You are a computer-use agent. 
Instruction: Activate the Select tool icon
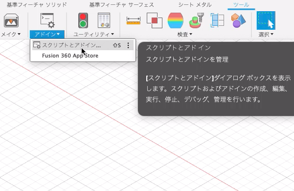click(x=266, y=20)
